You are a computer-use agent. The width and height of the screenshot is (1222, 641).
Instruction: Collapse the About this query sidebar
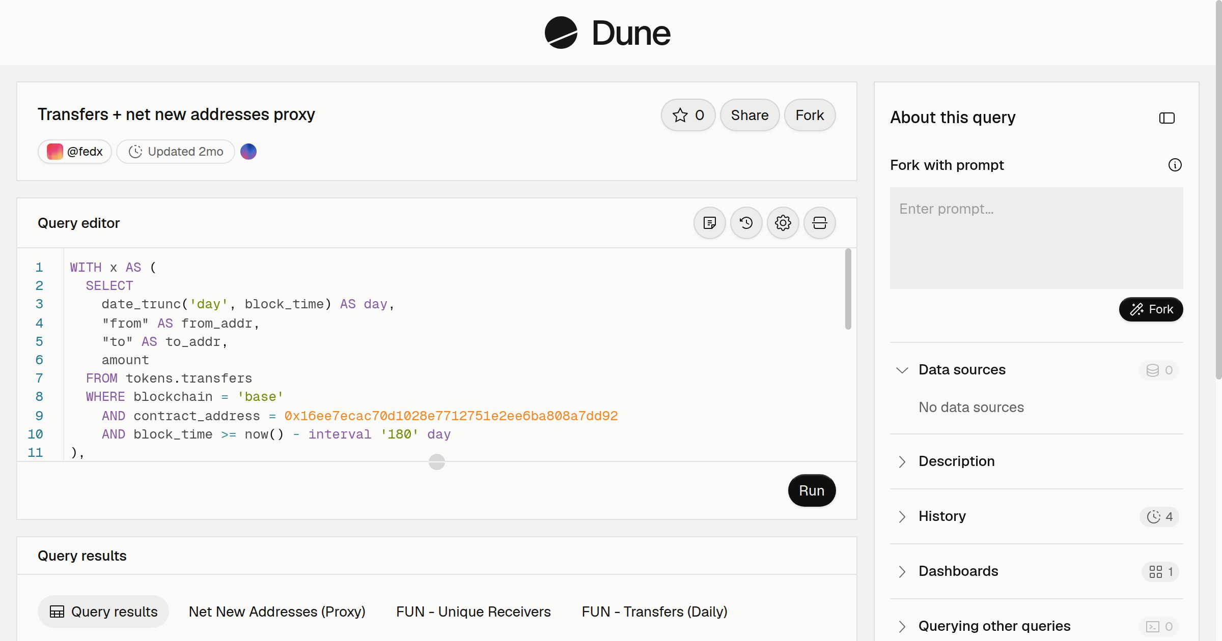[x=1167, y=118]
